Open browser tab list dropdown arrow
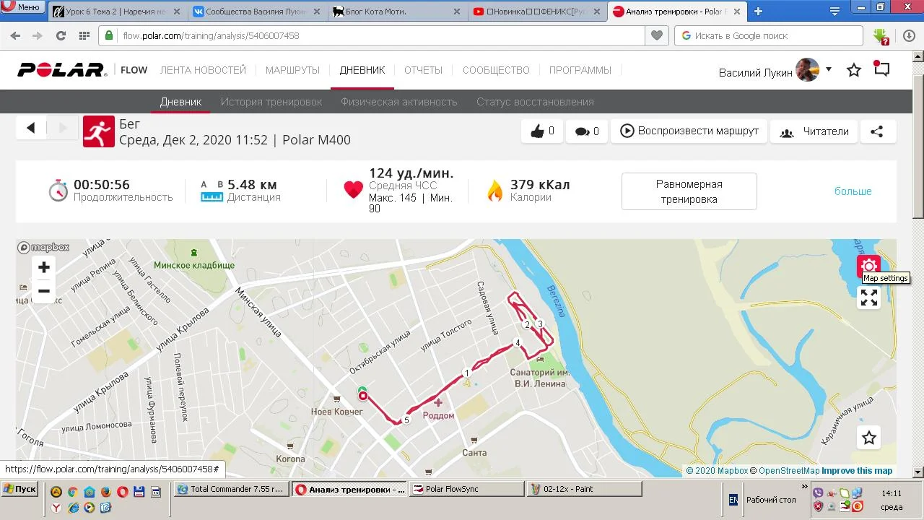 [835, 12]
